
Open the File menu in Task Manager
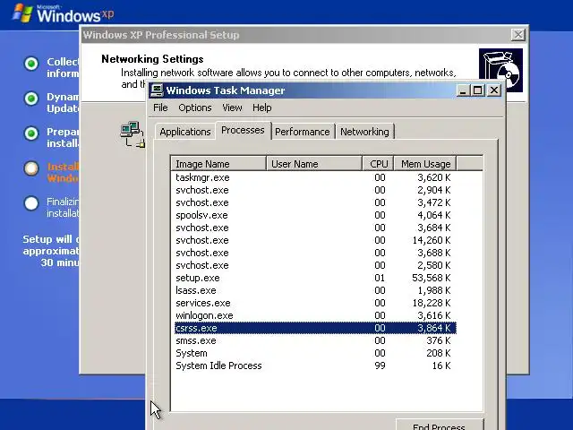(160, 107)
